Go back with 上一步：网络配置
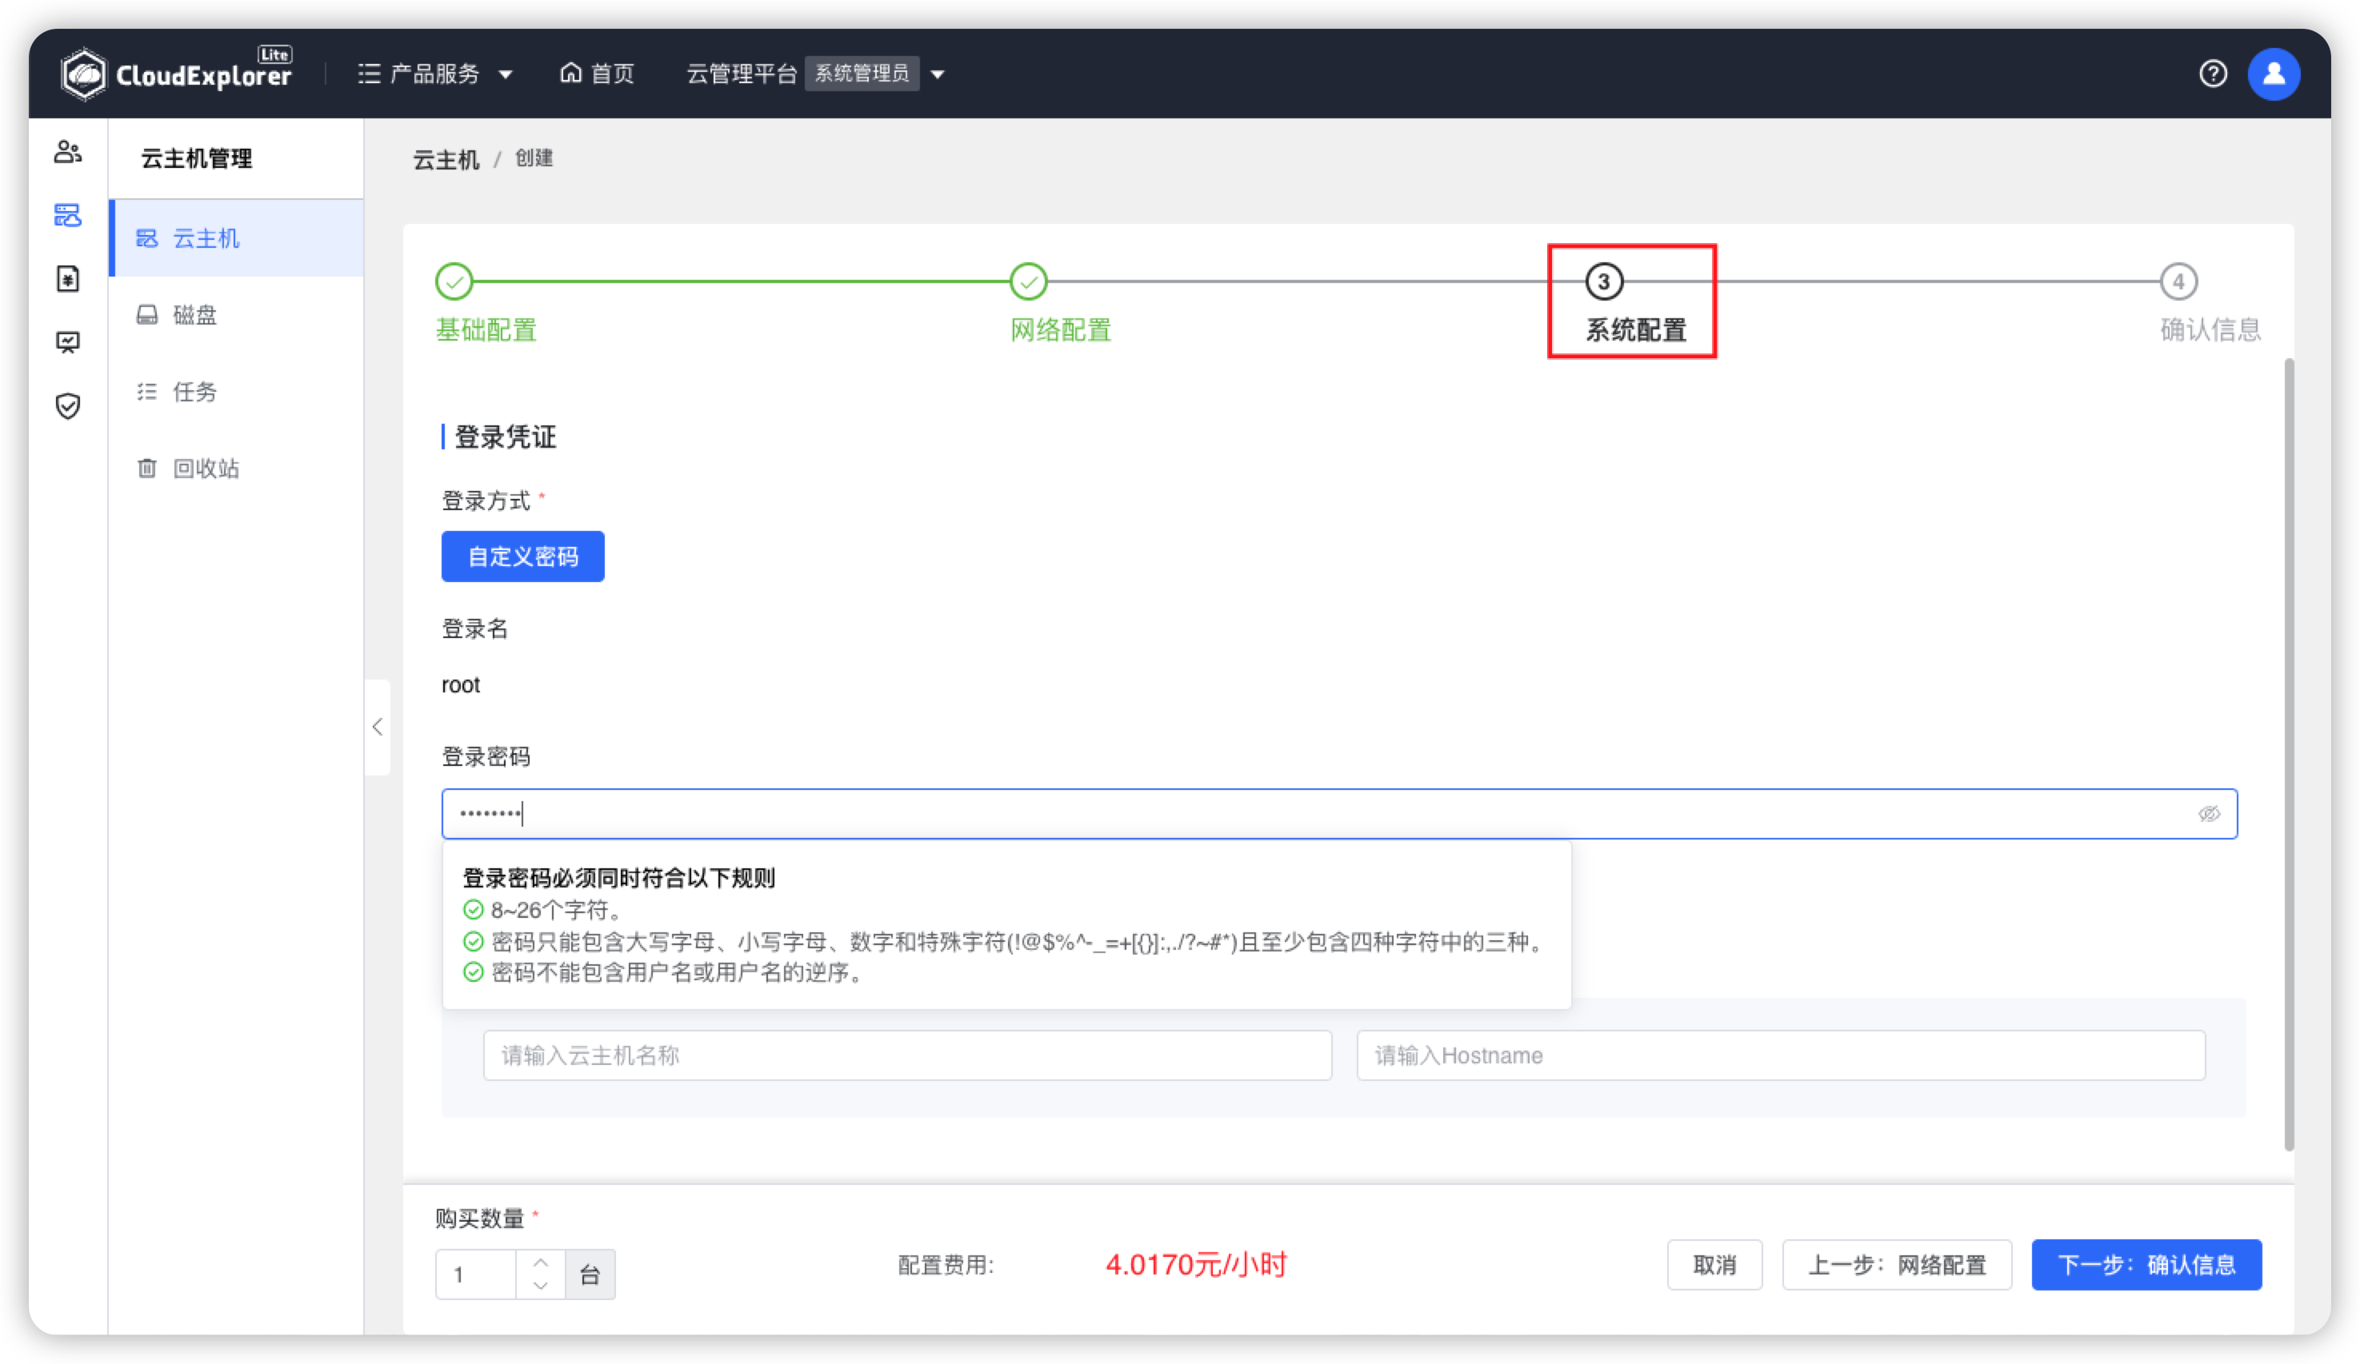 (x=1897, y=1265)
